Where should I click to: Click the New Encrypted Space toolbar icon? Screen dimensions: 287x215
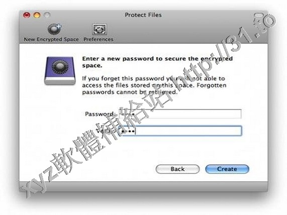(x=54, y=29)
